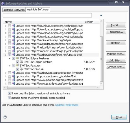This screenshot has height=123, width=130.
Task: Uncheck swtbot.sourceforge.net/update-site checkbox
Action: 10,55
